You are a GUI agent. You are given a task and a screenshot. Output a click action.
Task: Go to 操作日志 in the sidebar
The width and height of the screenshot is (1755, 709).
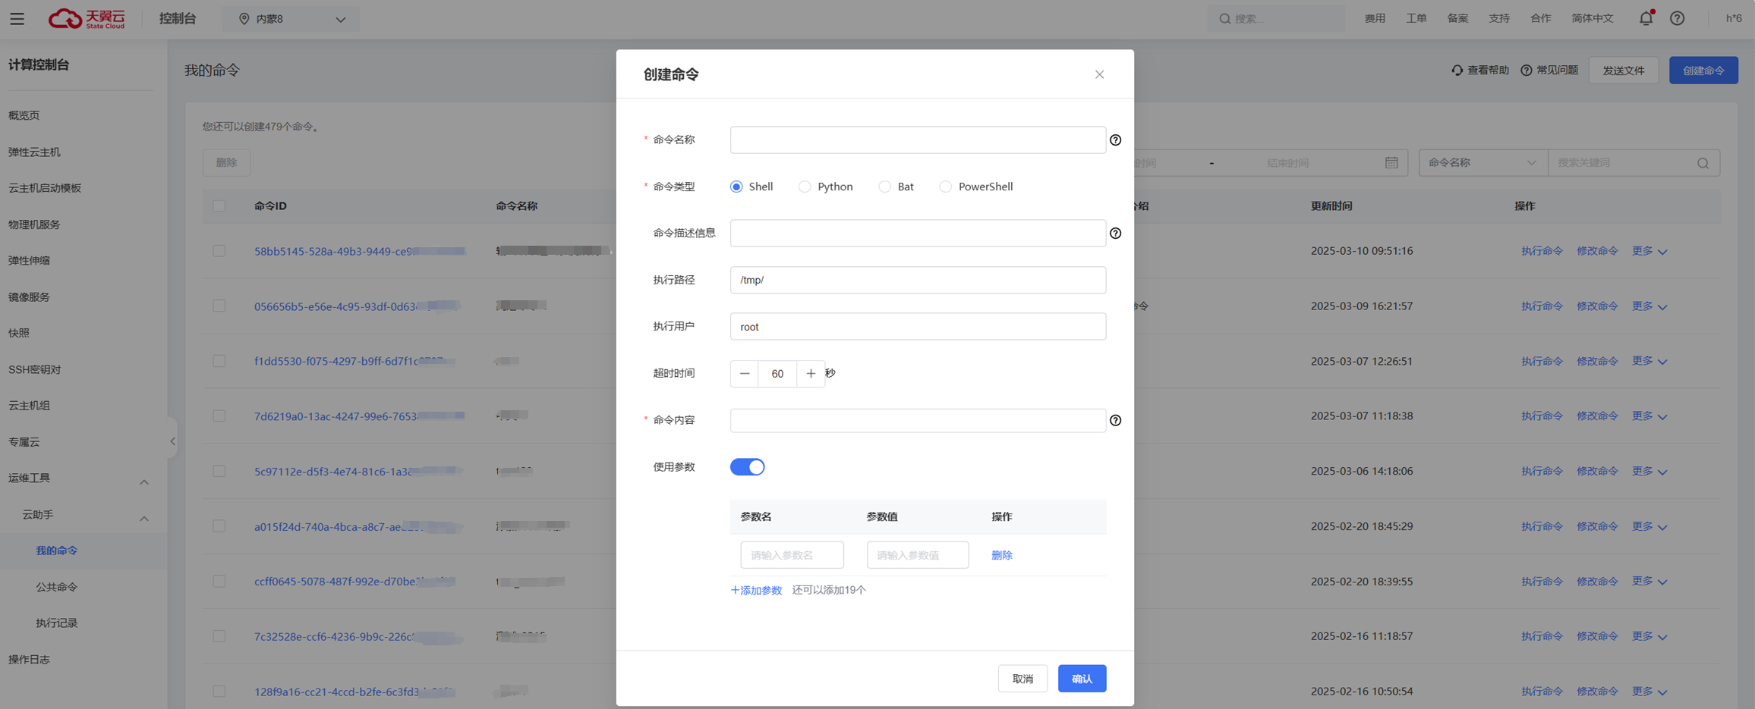[29, 660]
